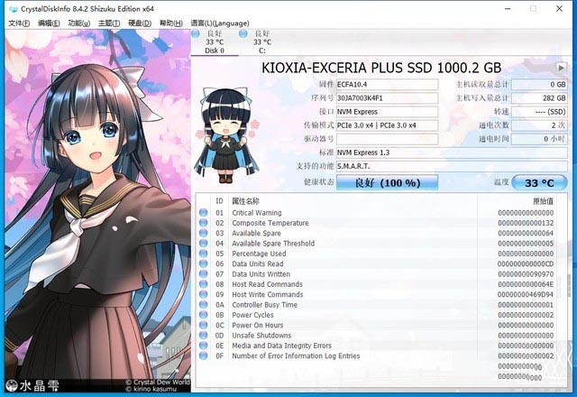Select the Controller Busy Time attribute name
The height and width of the screenshot is (397, 577).
tap(264, 305)
